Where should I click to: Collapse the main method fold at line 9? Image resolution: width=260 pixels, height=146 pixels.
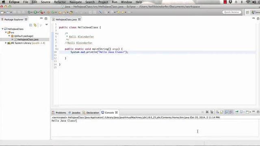pyautogui.click(x=58, y=49)
